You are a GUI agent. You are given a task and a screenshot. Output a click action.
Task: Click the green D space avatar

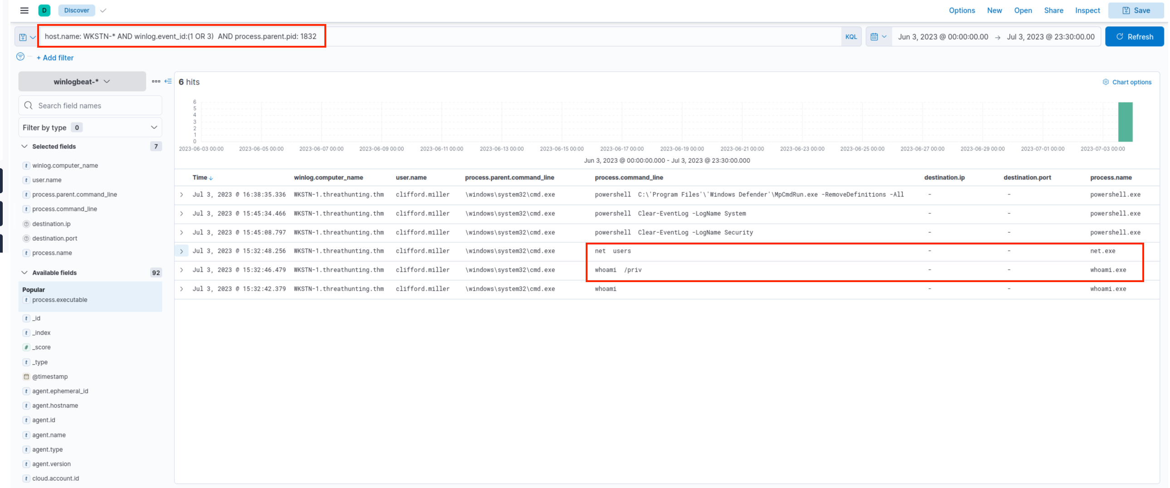point(44,10)
